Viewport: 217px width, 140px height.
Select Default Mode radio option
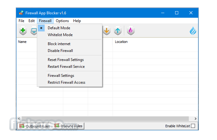point(70,28)
